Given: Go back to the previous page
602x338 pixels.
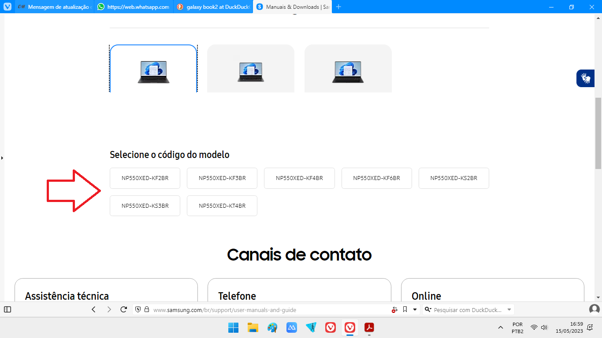Looking at the screenshot, I should (93, 309).
